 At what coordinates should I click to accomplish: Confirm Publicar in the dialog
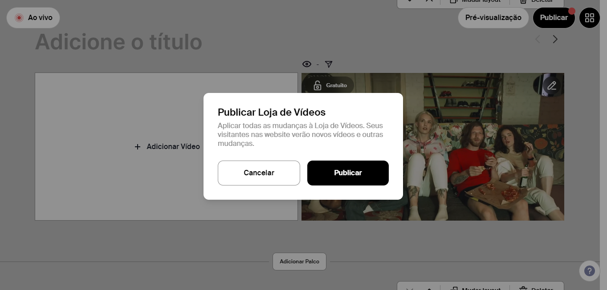coord(348,173)
